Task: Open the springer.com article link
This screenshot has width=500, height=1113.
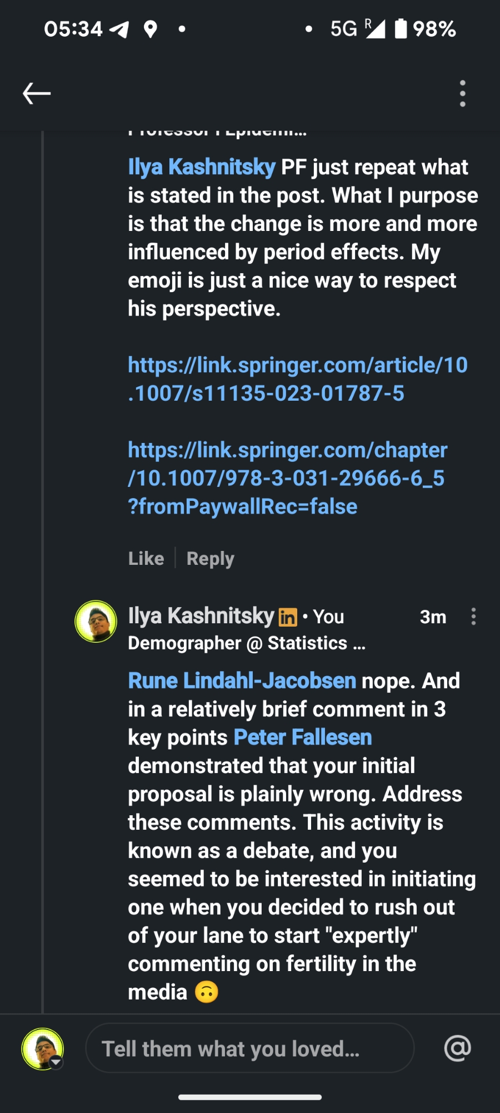Action: tap(298, 380)
